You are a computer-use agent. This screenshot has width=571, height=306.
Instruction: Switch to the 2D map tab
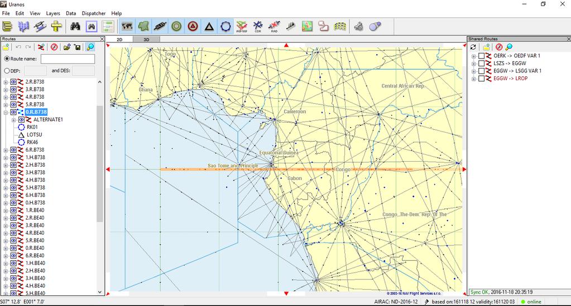click(119, 40)
